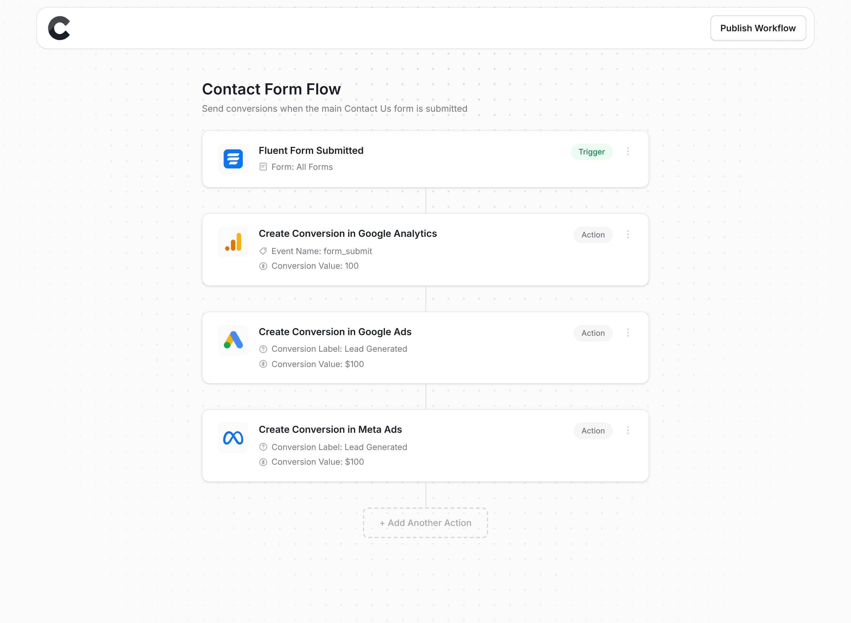Screen dimensions: 851x623
Task: Click the form icon beside "Form: All Forms"
Action: tap(264, 166)
